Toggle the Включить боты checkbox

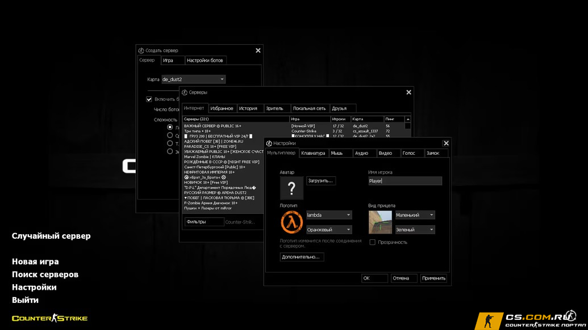click(x=149, y=99)
